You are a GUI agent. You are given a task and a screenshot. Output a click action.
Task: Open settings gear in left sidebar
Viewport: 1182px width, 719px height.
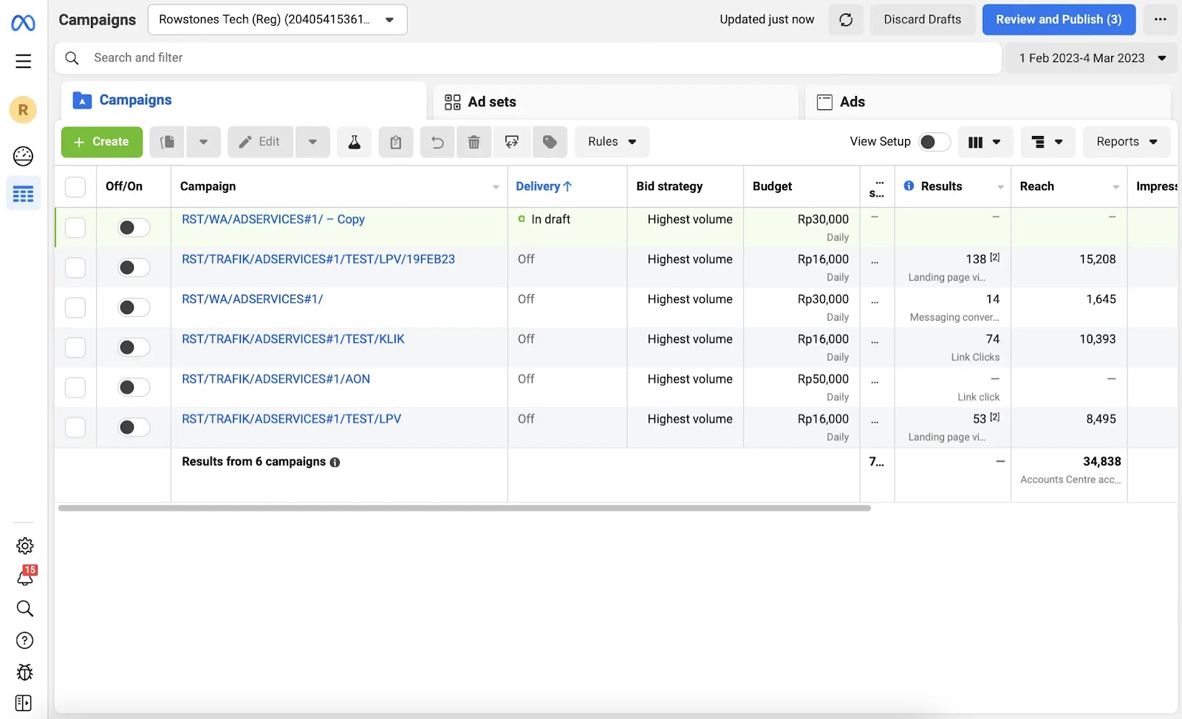[24, 546]
